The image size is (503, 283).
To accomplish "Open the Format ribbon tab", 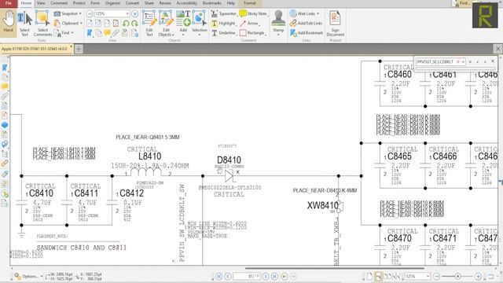I will (x=250, y=3).
